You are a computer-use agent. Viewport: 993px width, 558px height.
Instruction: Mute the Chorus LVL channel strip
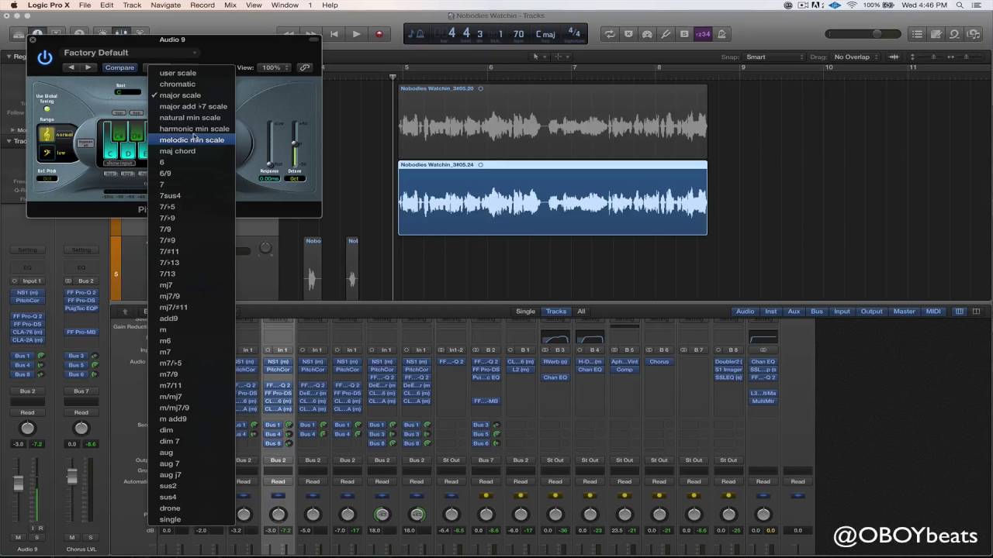click(x=72, y=537)
